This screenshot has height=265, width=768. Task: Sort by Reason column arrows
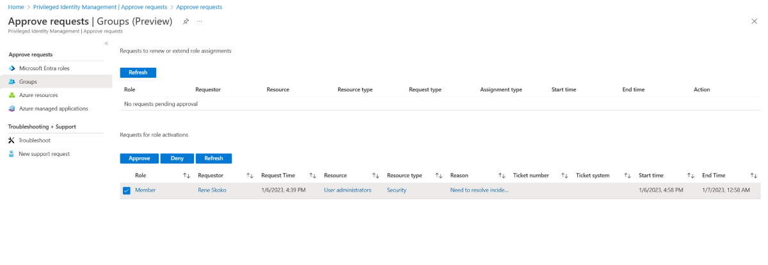click(x=502, y=176)
